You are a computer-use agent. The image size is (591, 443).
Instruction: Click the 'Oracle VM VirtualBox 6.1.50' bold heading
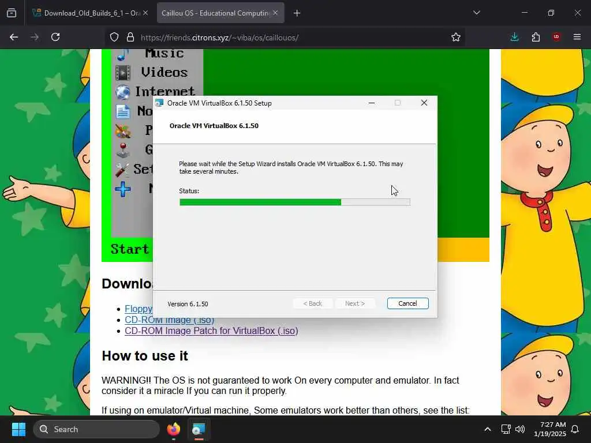[214, 126]
